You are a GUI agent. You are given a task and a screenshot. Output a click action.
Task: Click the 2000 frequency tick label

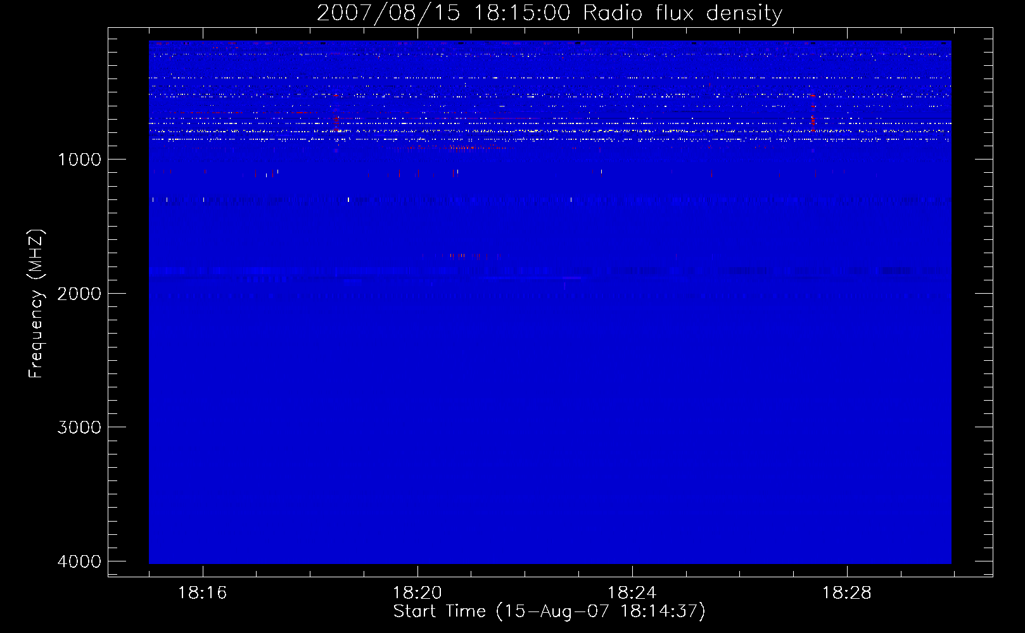(79, 294)
